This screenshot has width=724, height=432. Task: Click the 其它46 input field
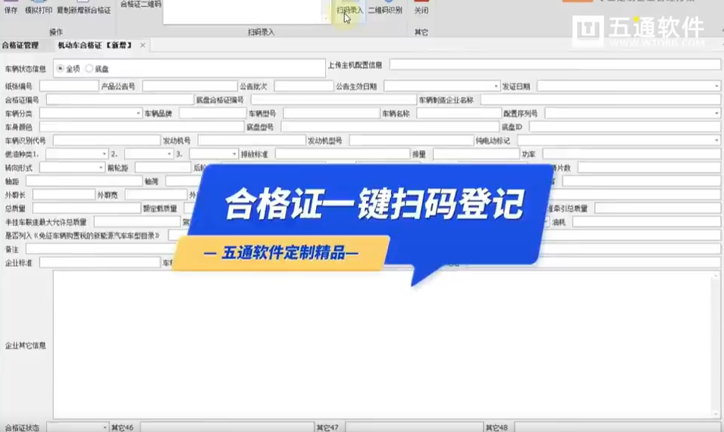point(227,427)
